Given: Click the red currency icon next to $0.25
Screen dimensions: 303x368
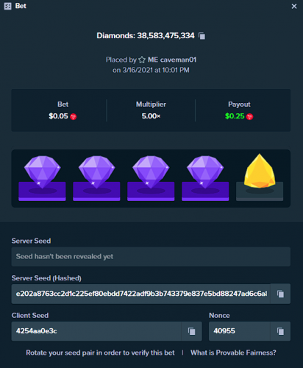Looking at the screenshot, I should point(249,116).
